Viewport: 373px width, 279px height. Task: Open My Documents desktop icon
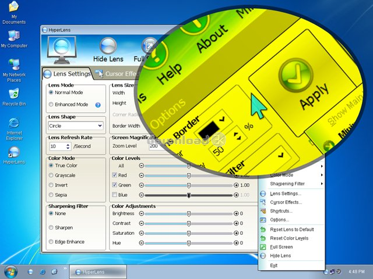14,13
